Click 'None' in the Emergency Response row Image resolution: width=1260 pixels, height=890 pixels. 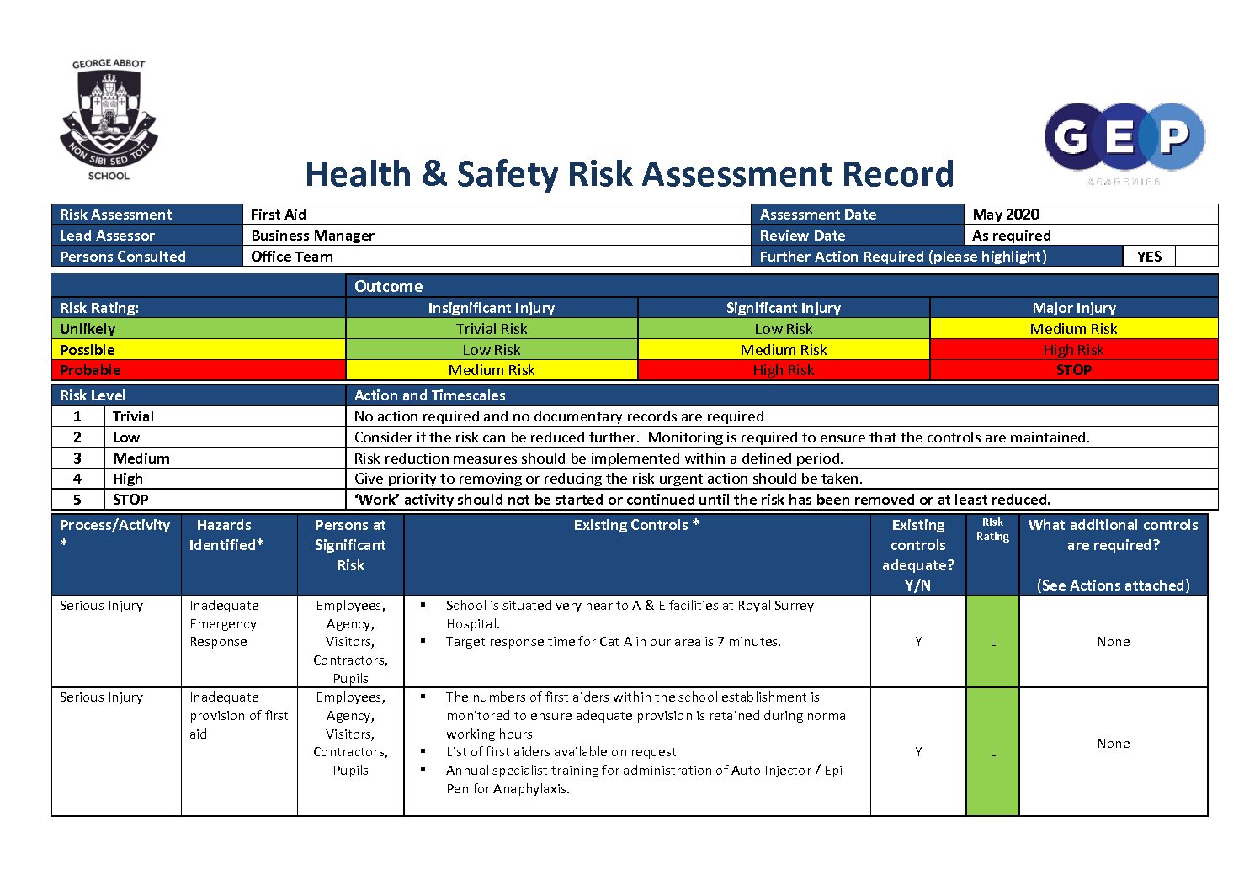coord(1114,642)
